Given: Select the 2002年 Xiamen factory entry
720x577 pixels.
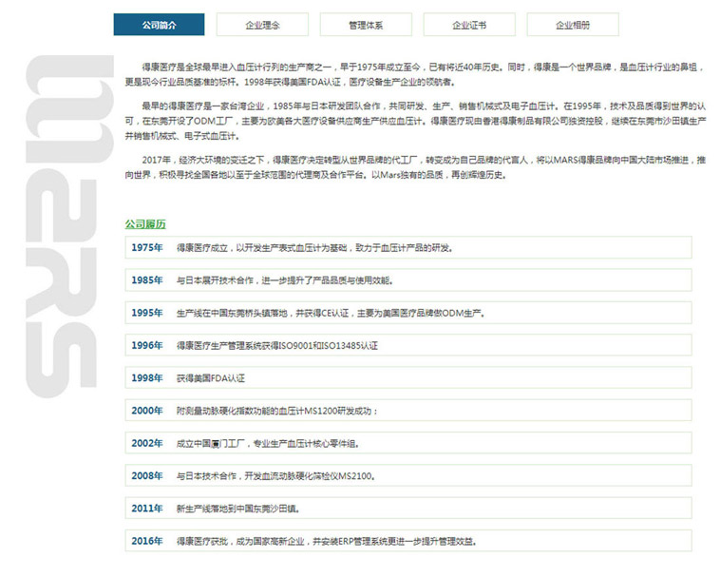Looking at the screenshot, I should tap(408, 443).
